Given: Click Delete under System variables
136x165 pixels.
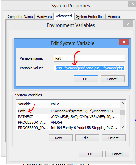Looking at the screenshot, I should (114, 138).
